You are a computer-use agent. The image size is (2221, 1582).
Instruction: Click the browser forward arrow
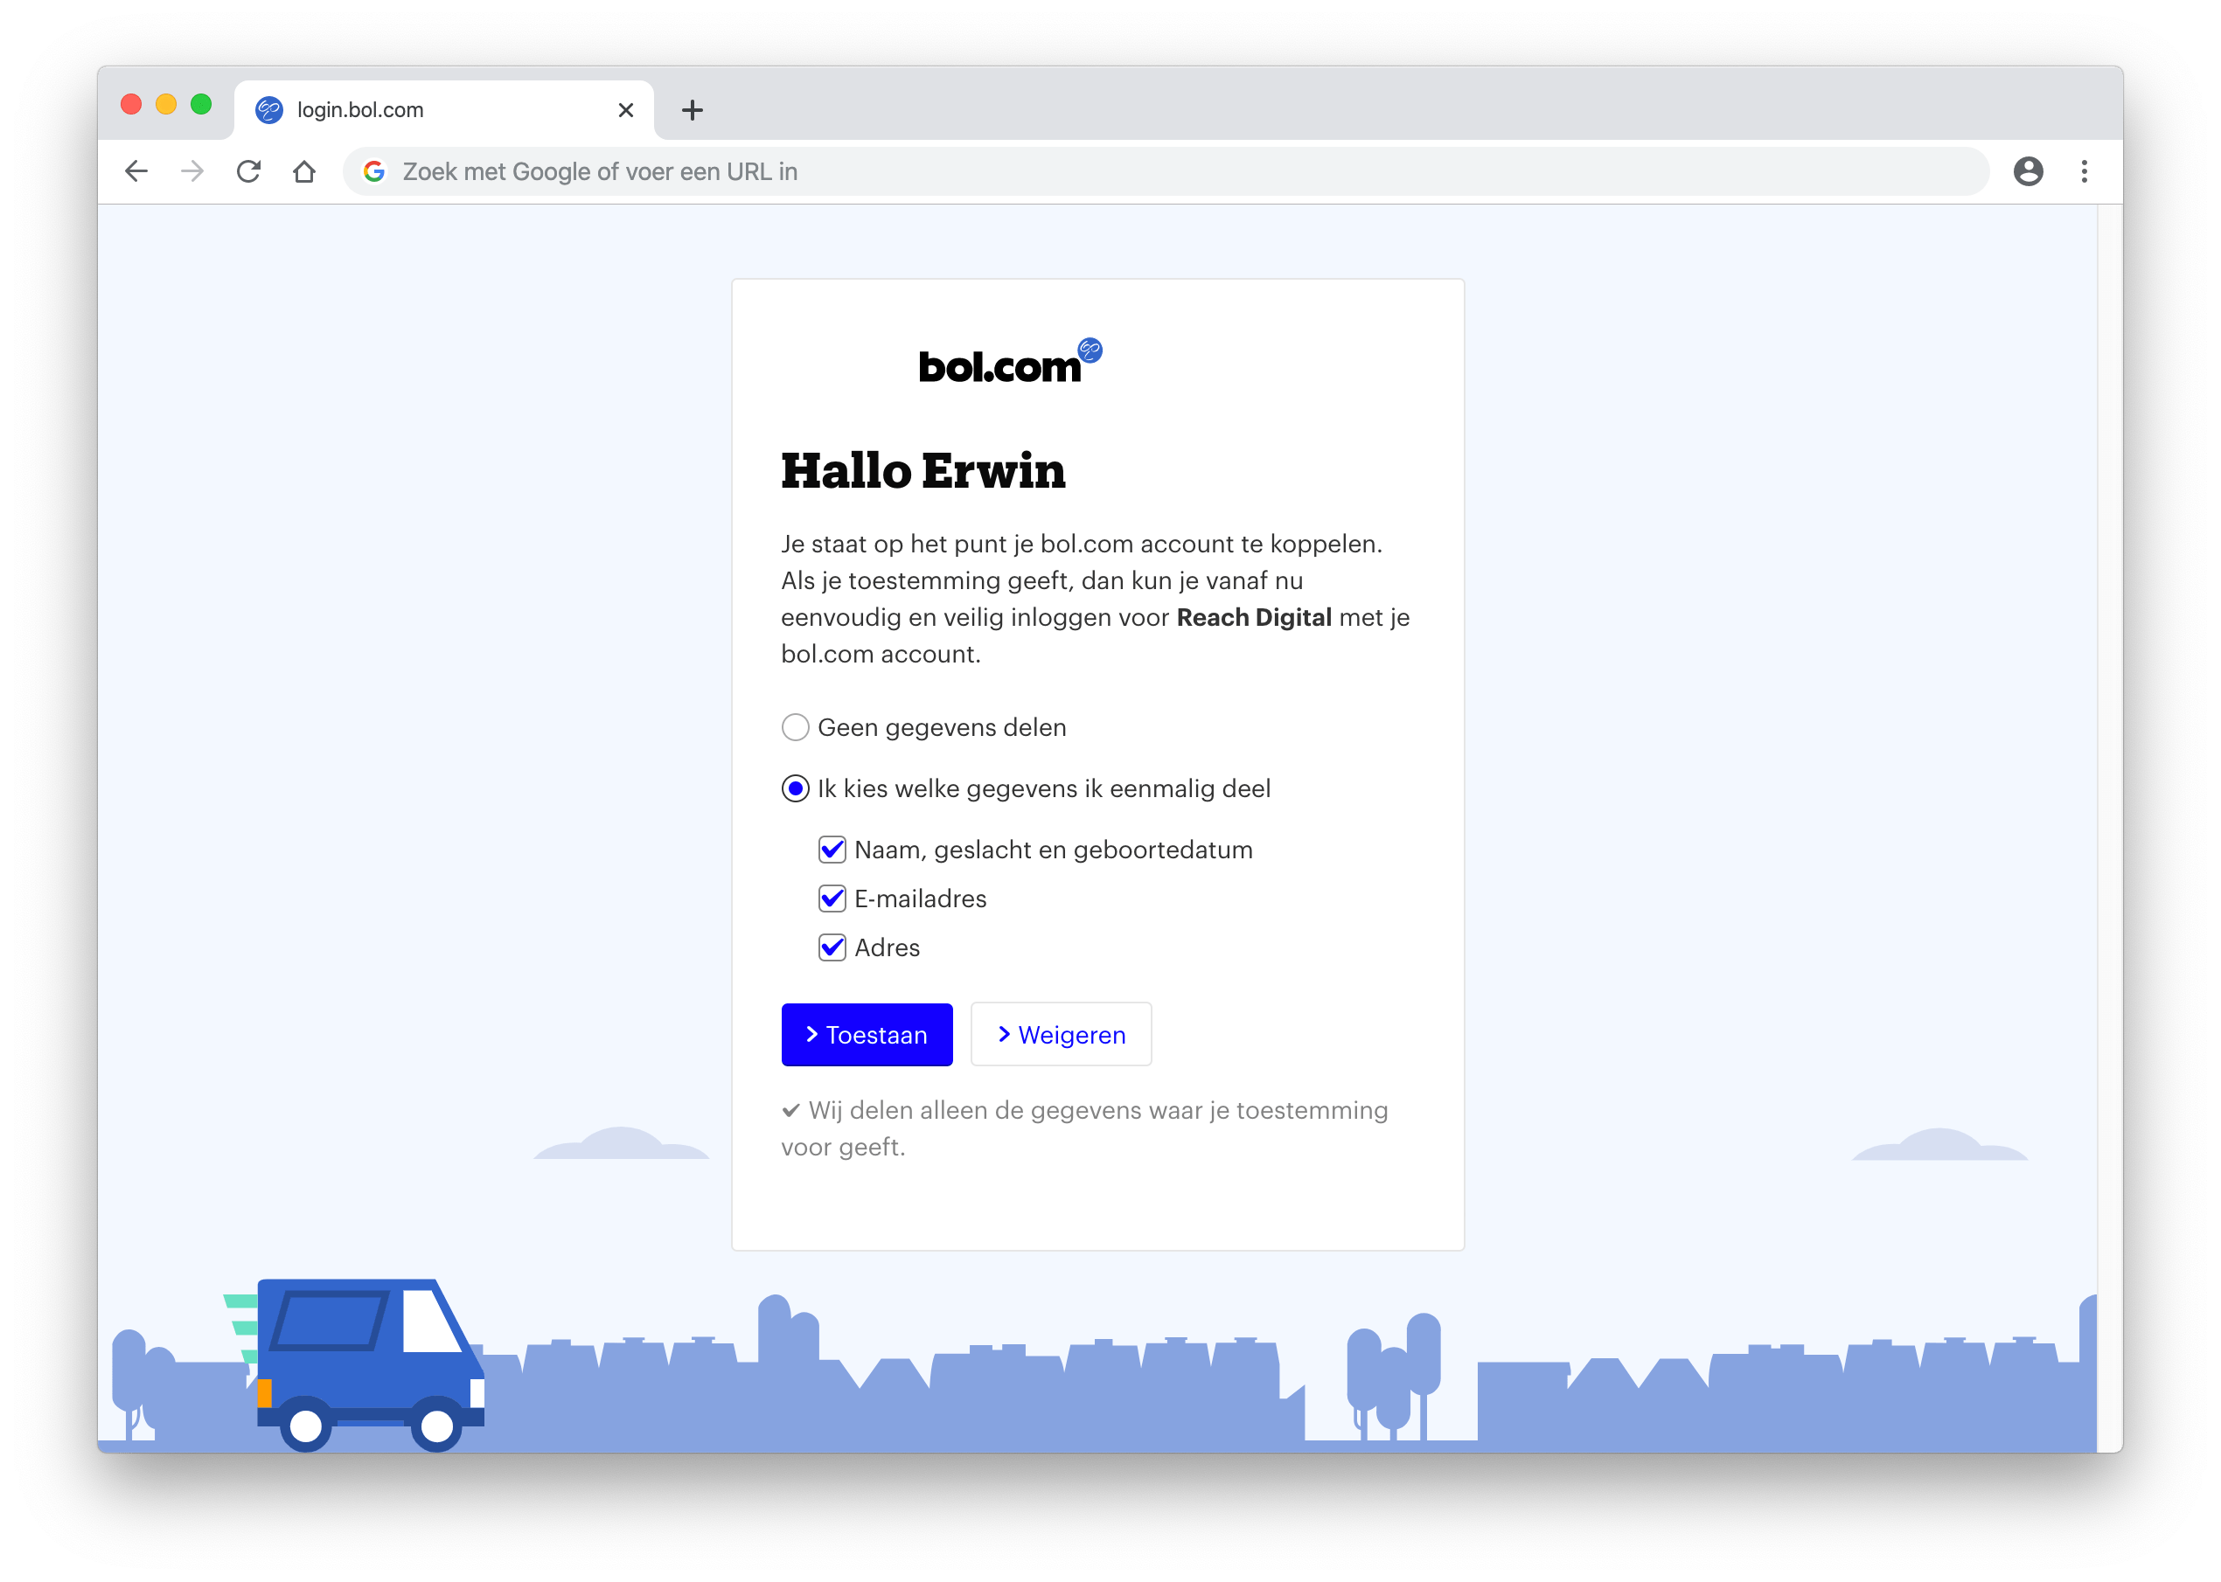click(x=192, y=171)
